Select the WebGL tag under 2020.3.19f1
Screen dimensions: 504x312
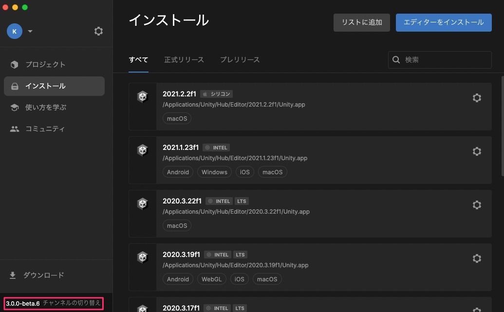(x=211, y=279)
